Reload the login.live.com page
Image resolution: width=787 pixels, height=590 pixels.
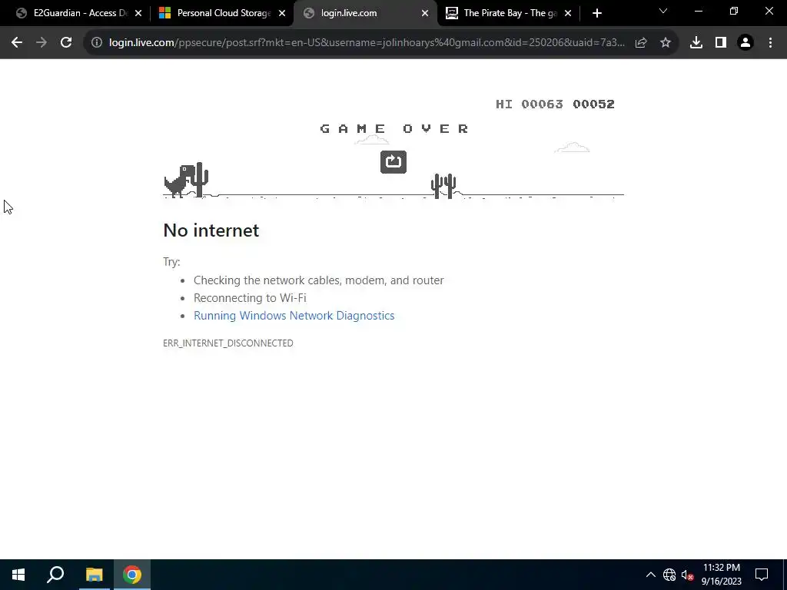point(66,43)
